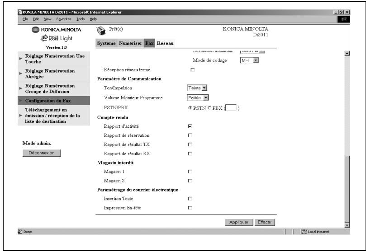The height and width of the screenshot is (251, 366).
Task: Click the Local intranet zone icon
Action: pos(304,232)
